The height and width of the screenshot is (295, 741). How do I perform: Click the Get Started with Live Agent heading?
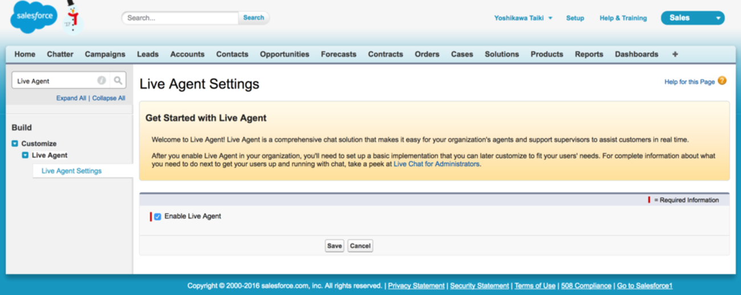[x=206, y=118]
